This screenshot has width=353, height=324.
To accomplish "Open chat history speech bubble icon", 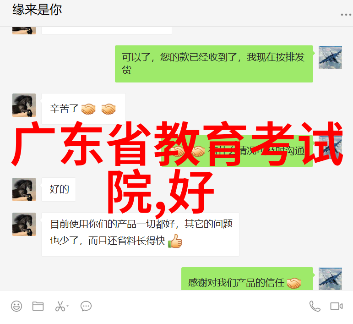I will pyautogui.click(x=86, y=306).
